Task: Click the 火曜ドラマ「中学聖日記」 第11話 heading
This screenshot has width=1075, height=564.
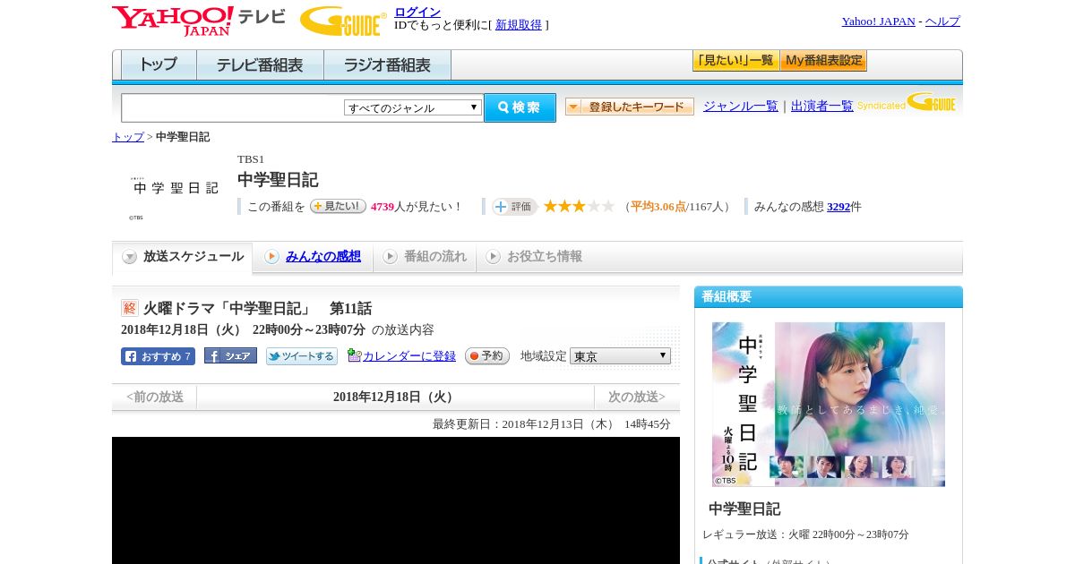Action: coord(258,308)
